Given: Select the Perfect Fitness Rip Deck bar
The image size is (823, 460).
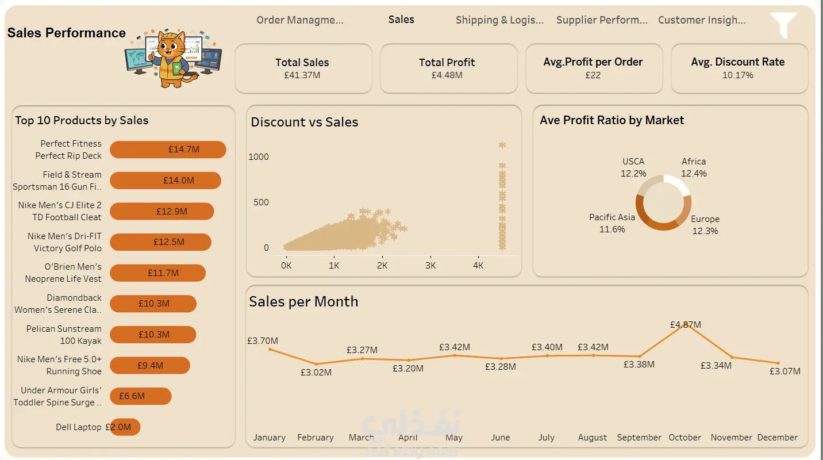Looking at the screenshot, I should pos(168,149).
